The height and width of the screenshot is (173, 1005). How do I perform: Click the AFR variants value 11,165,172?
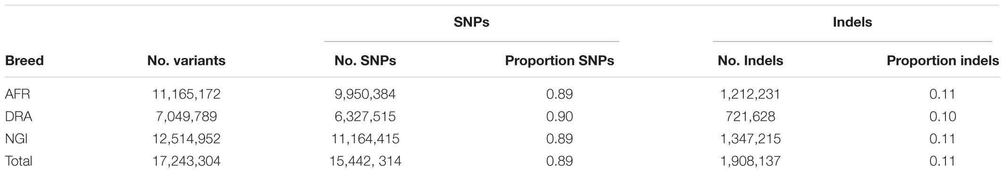186,94
